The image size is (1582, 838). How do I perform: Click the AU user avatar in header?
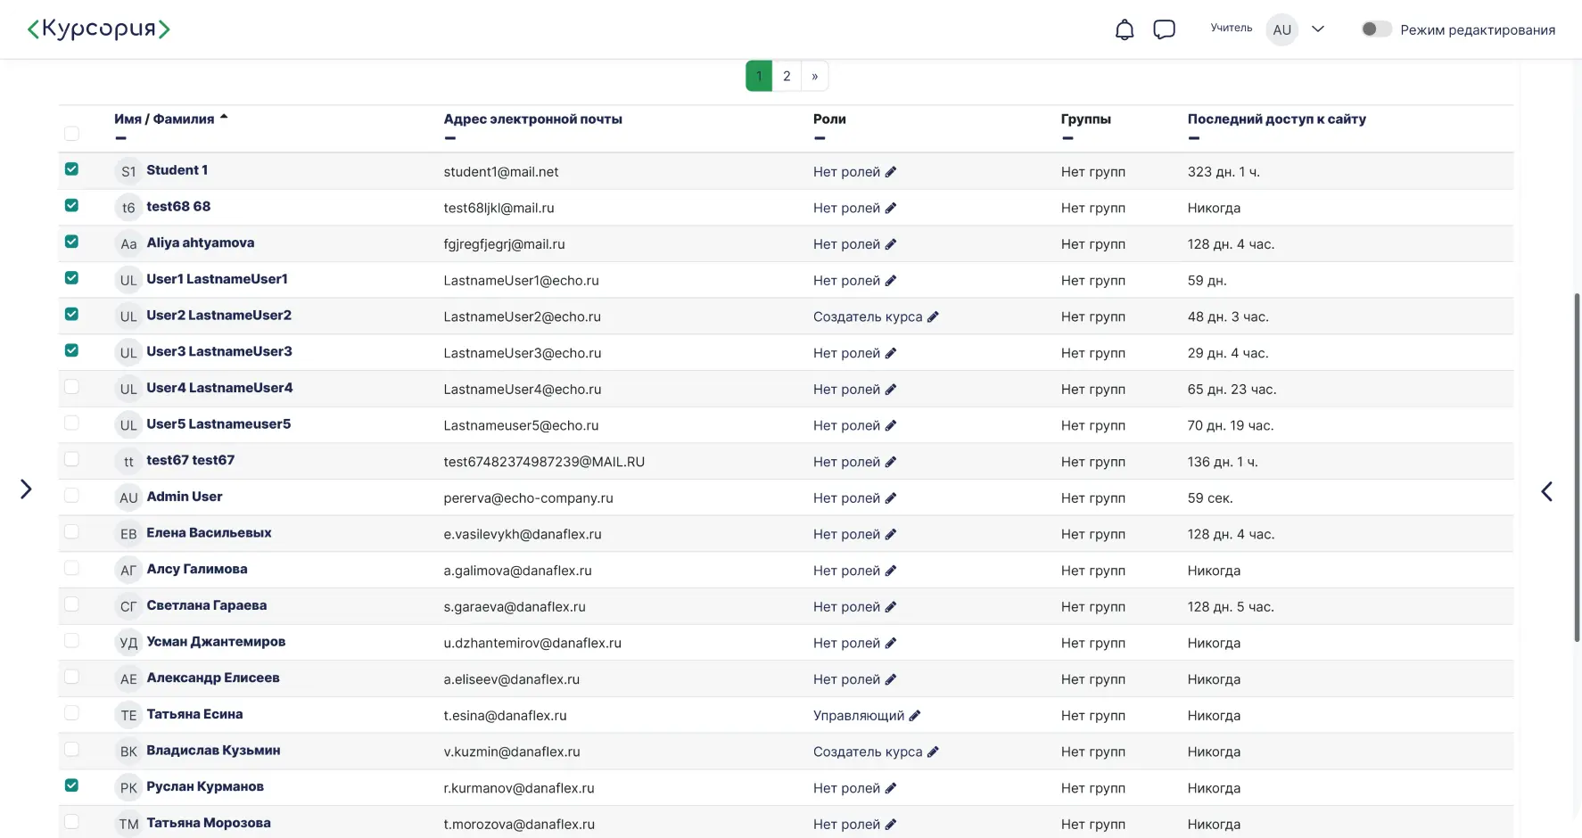coord(1281,29)
